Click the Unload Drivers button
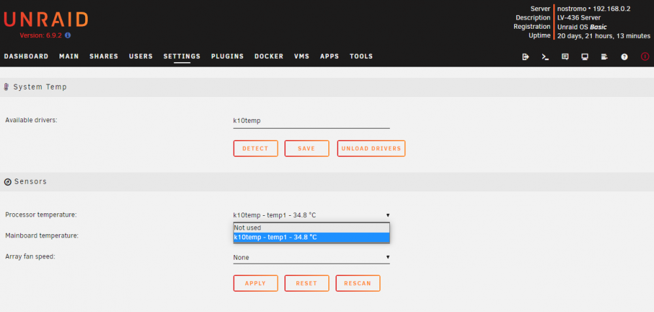Viewport: 654px width, 312px height. 371,148
